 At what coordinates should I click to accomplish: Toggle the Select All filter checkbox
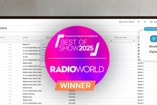42,47
